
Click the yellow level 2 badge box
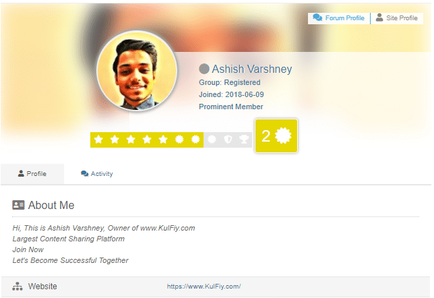click(276, 136)
